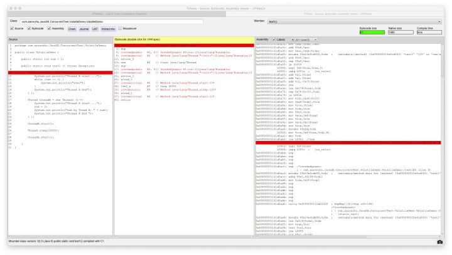Select source line 17 "Thread threadB = new Thread"
The width and height of the screenshot is (452, 255).
(60, 100)
